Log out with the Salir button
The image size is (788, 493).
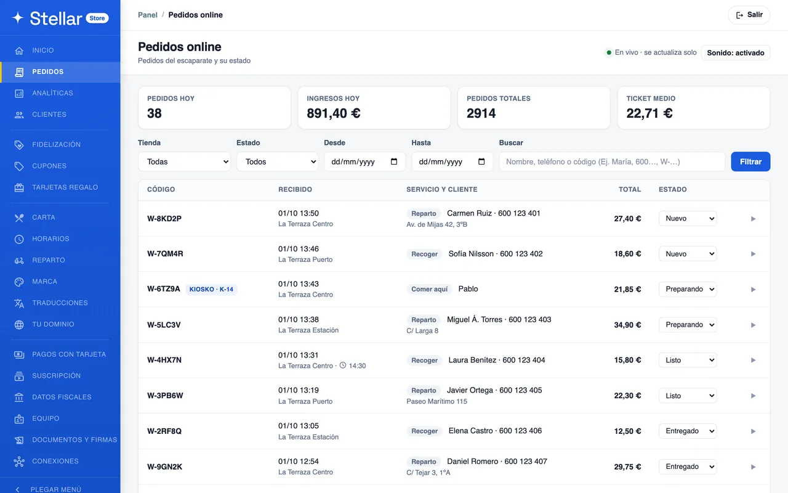tap(749, 15)
